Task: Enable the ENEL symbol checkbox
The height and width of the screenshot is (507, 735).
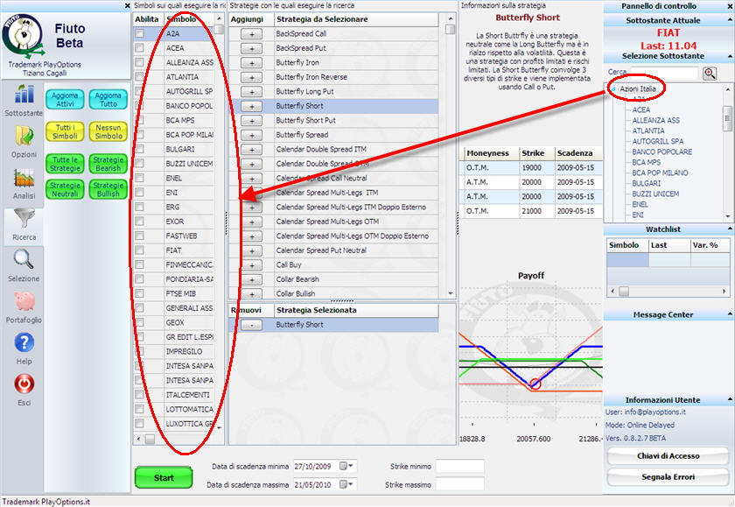Action: pos(140,178)
